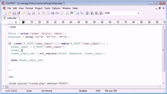Open the PHP highlighter dropdown
The height and width of the screenshot is (94, 167).
[x=138, y=13]
